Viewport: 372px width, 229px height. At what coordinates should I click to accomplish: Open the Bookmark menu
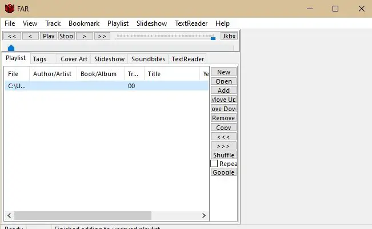84,23
